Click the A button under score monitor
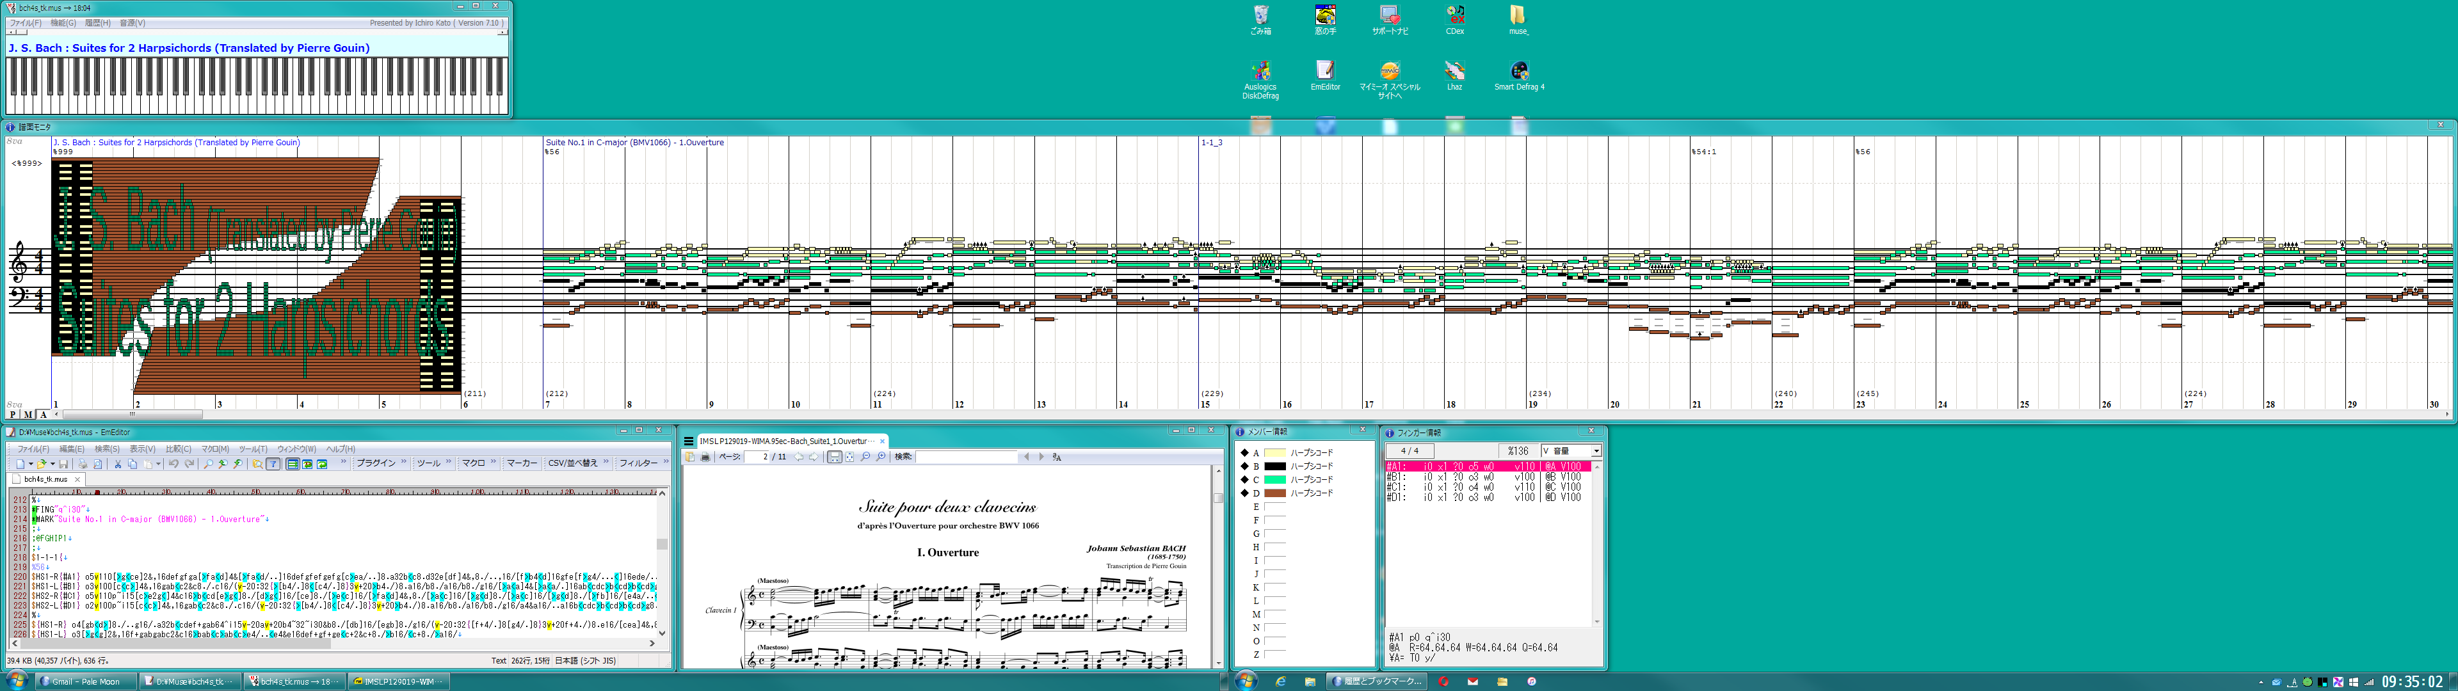 click(43, 415)
